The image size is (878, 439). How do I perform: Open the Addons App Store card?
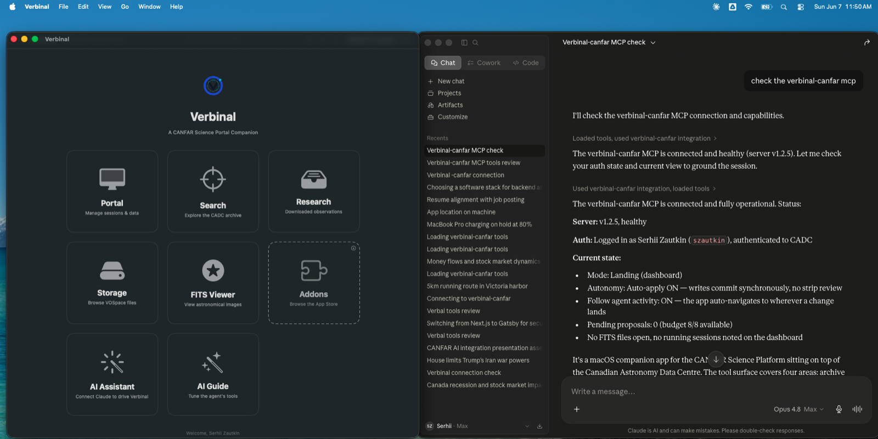click(x=314, y=283)
